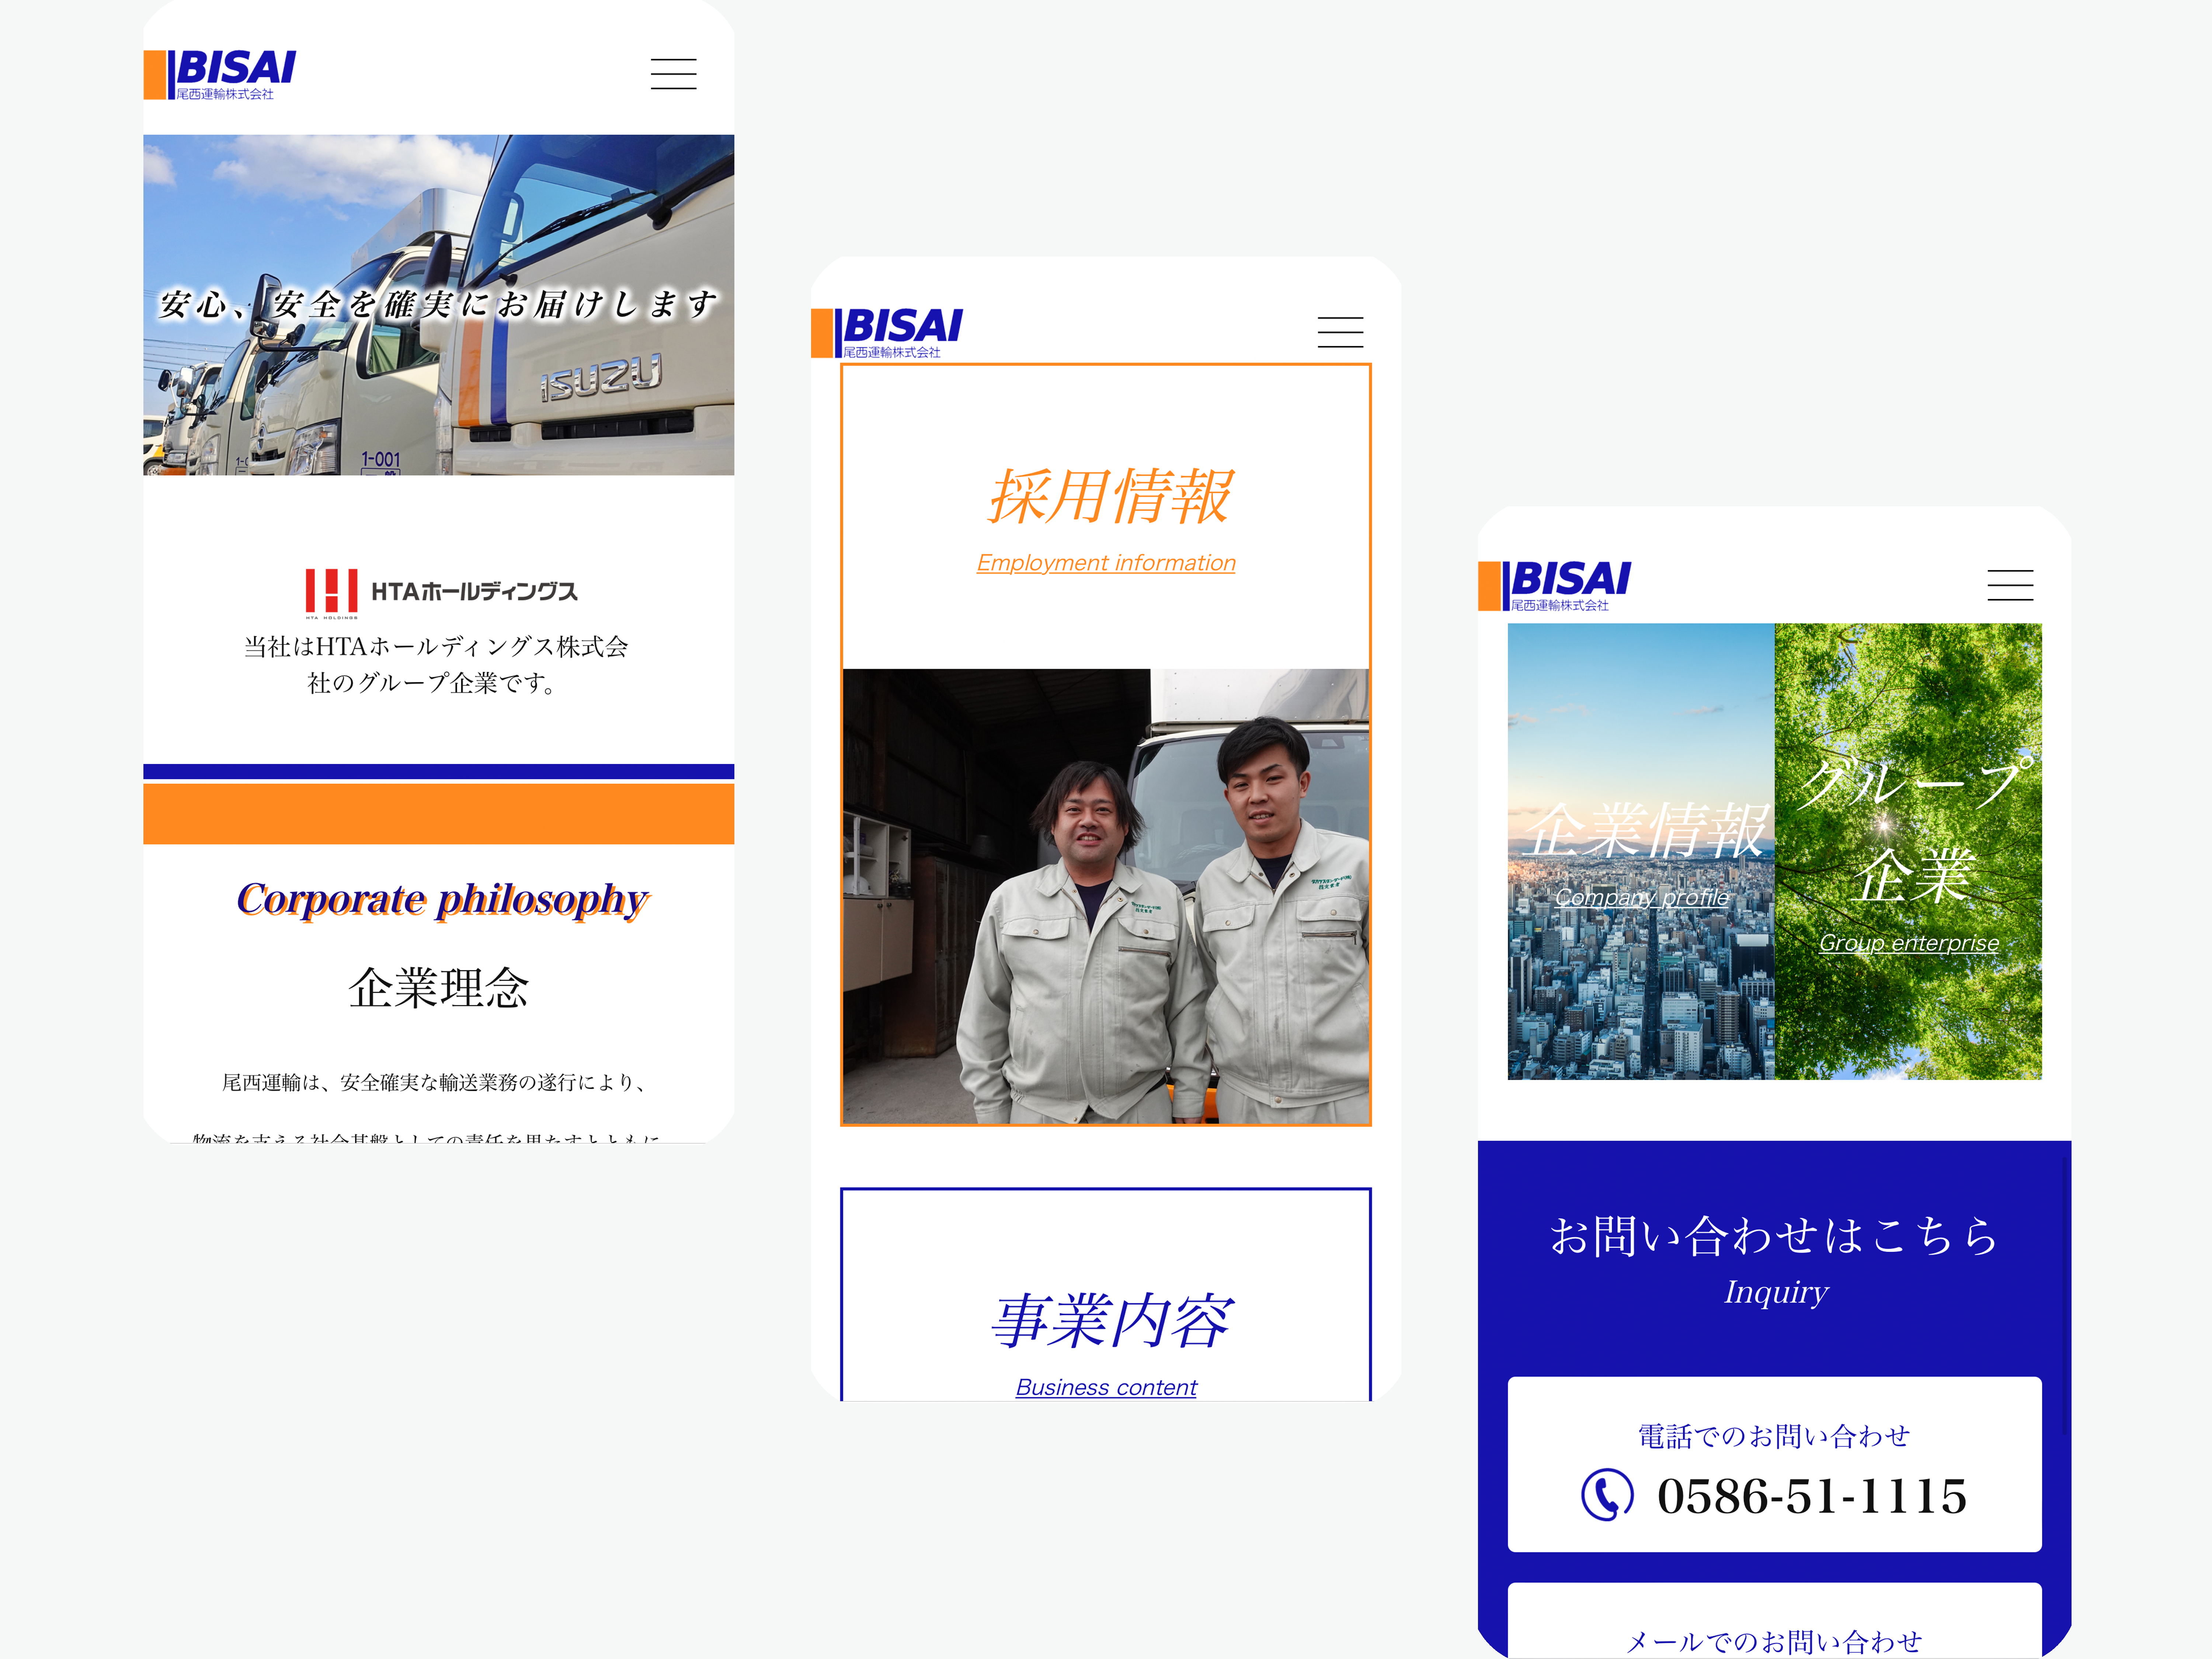
Task: Open the Employment information link
Action: 1106,563
